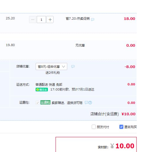The image size is (143, 152).
Task: Click the 实付款 ¥10.00 total box
Action: click(96, 145)
